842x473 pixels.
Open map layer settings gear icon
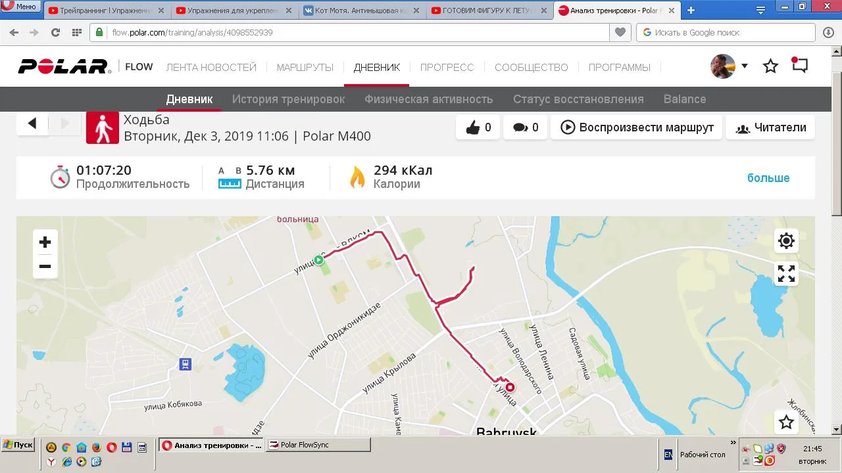tap(786, 241)
